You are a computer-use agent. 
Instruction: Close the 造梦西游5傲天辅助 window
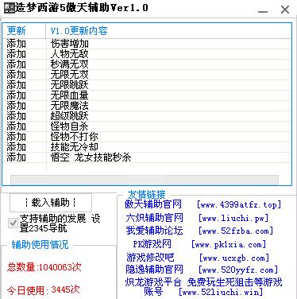coord(285,10)
